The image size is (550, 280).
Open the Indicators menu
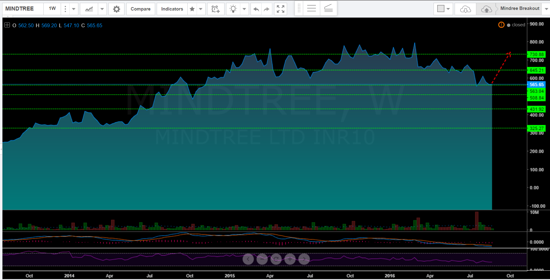point(172,9)
